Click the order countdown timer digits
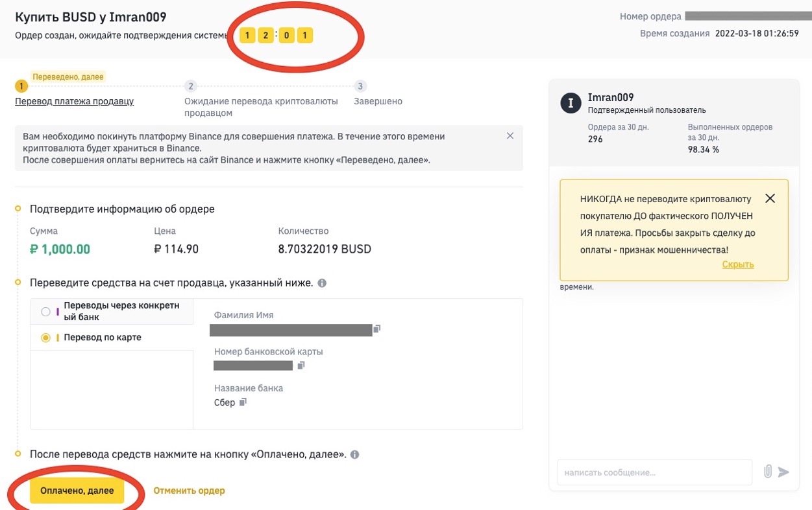The image size is (812, 510). [x=276, y=35]
